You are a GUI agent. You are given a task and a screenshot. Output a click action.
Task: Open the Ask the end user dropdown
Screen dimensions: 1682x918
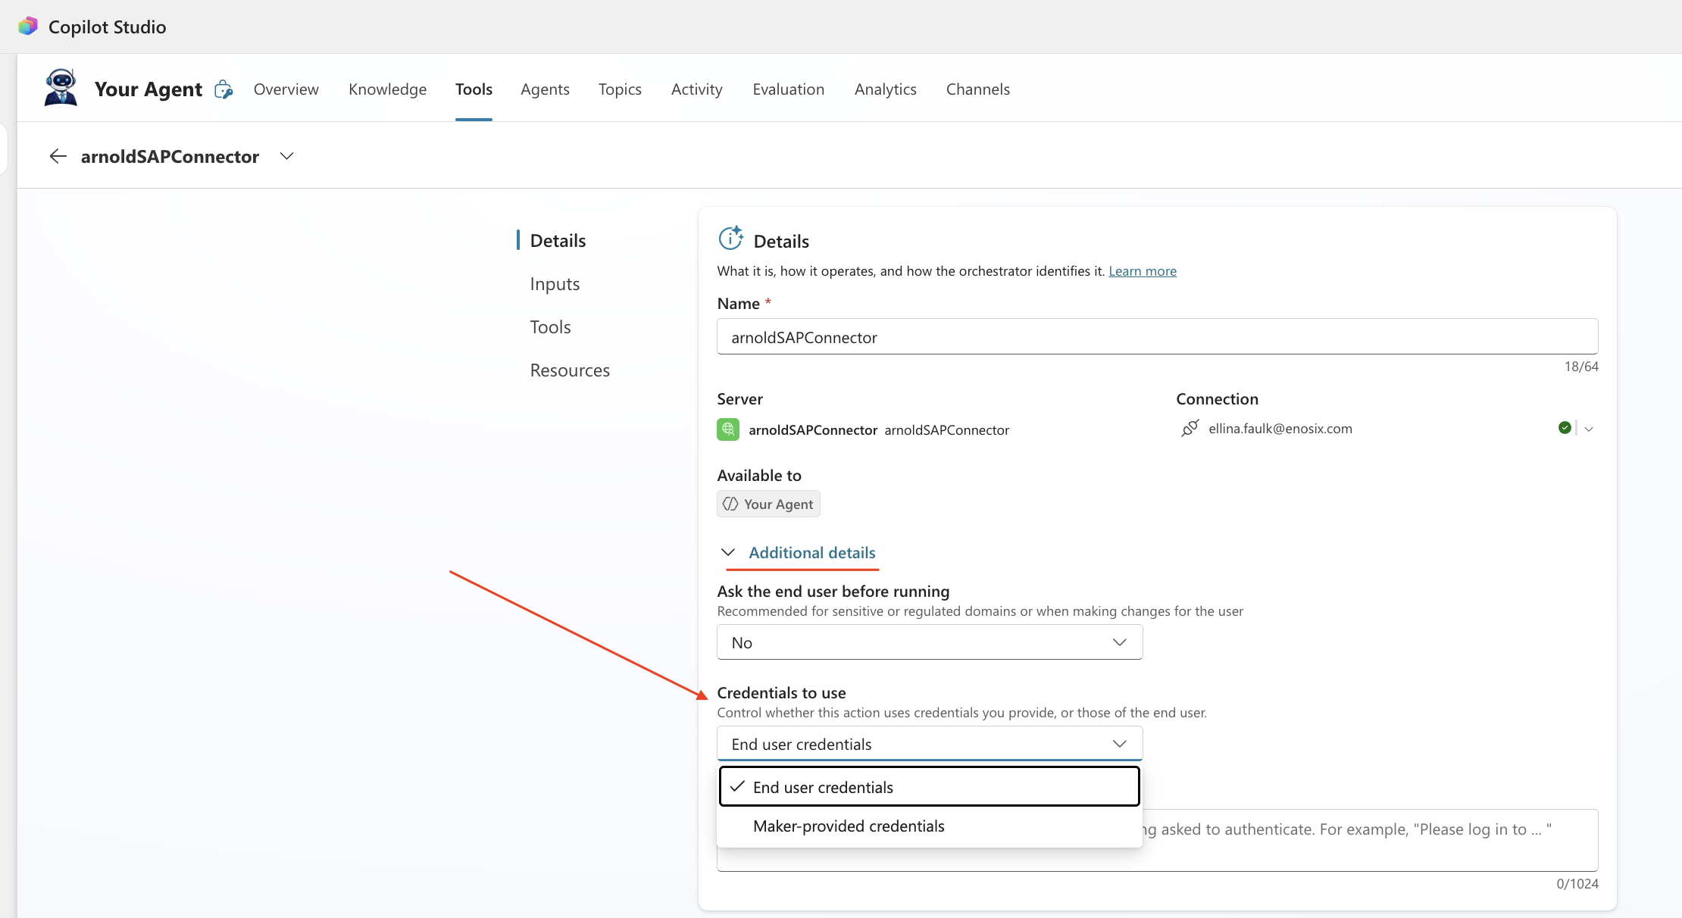click(x=930, y=642)
